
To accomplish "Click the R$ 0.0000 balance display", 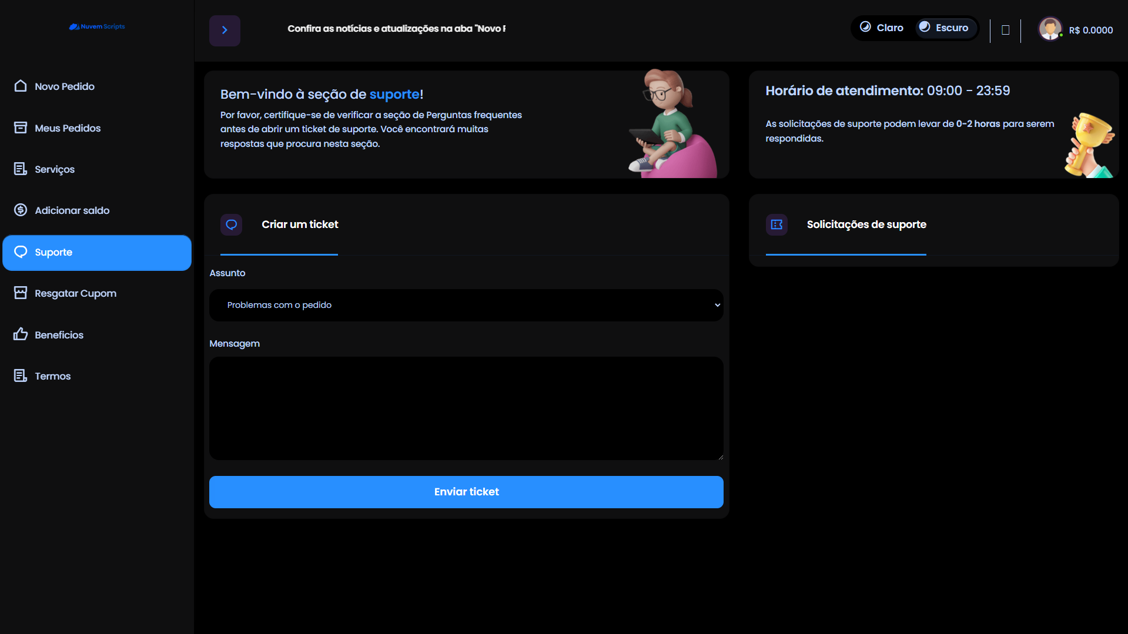I will pyautogui.click(x=1090, y=31).
